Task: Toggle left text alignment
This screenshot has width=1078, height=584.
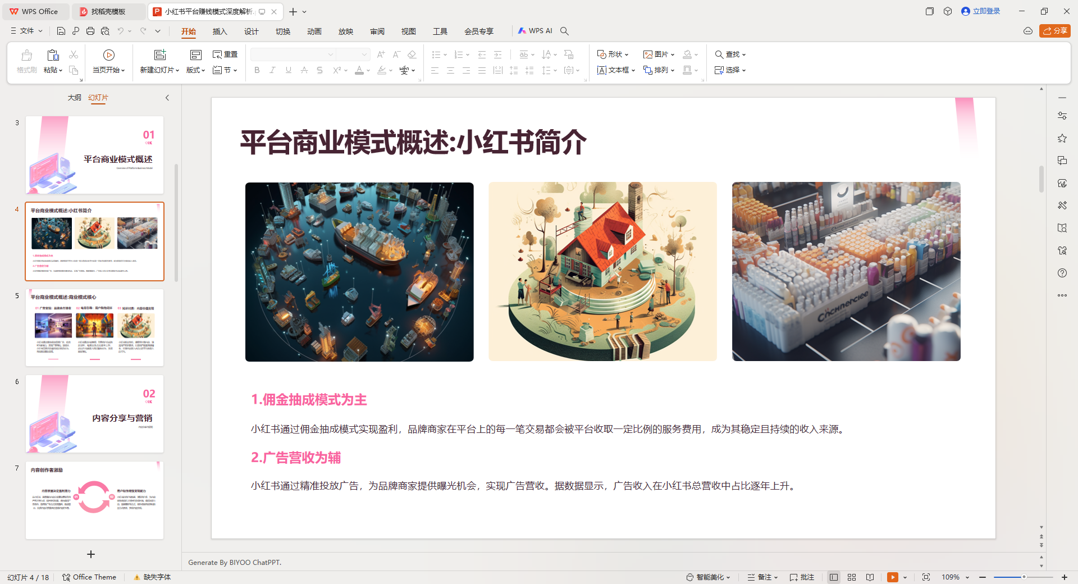Action: coord(435,70)
